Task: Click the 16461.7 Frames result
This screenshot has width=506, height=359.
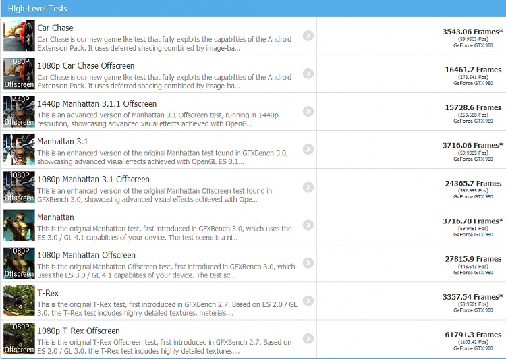Action: click(x=473, y=70)
